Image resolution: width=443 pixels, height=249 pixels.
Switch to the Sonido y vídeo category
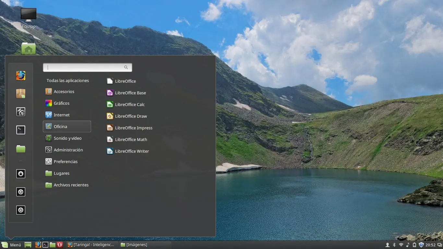pyautogui.click(x=67, y=138)
